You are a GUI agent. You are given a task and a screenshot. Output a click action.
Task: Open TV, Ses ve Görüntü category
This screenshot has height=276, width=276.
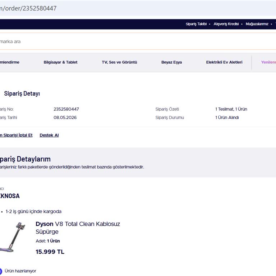tap(119, 62)
